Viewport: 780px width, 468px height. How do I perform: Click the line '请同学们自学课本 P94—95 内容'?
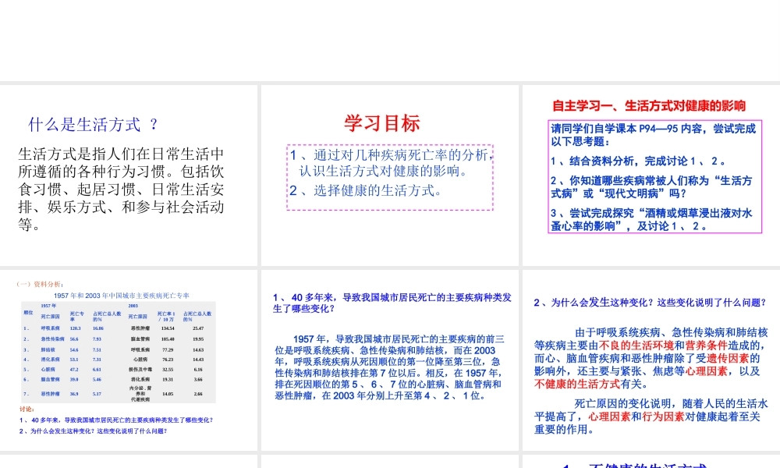click(653, 135)
